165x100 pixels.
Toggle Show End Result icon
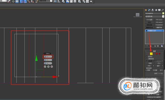pyautogui.click(x=151, y=46)
